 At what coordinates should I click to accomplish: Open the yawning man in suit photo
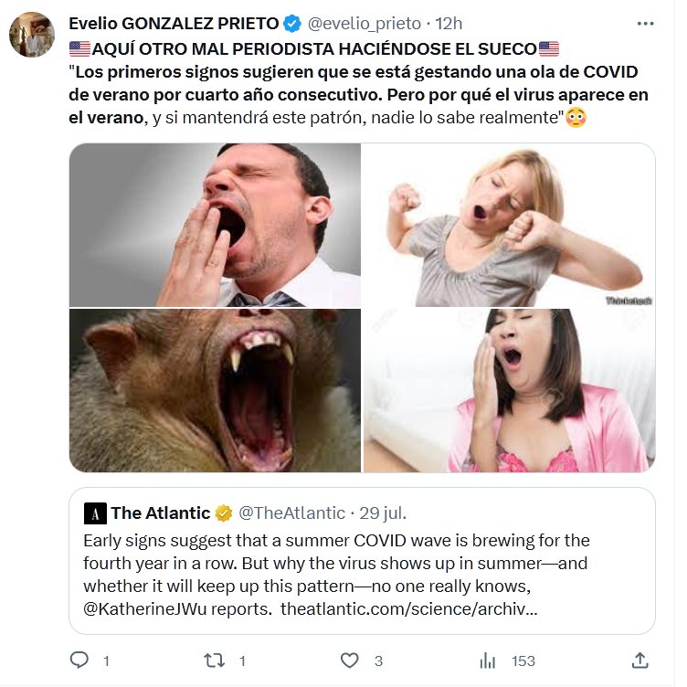[215, 225]
